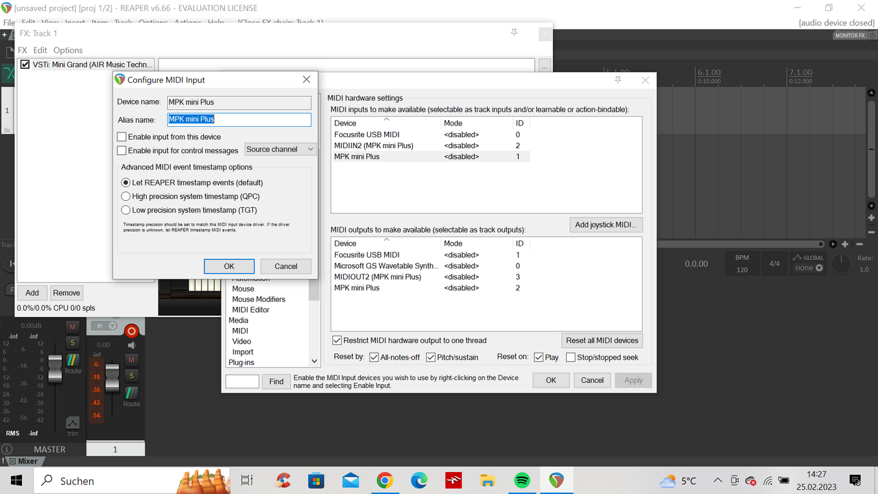Open Spotify from the taskbar
The width and height of the screenshot is (878, 494).
tap(521, 480)
